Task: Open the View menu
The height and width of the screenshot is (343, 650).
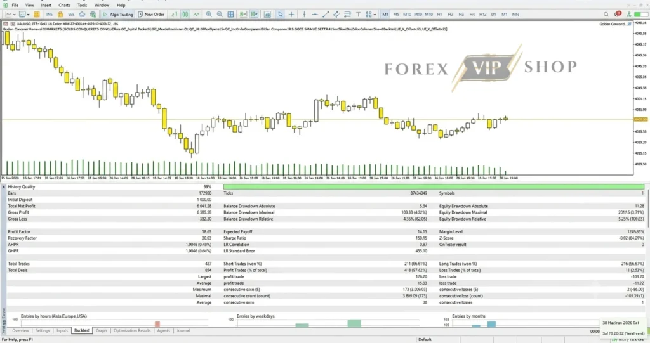Action: tap(29, 5)
